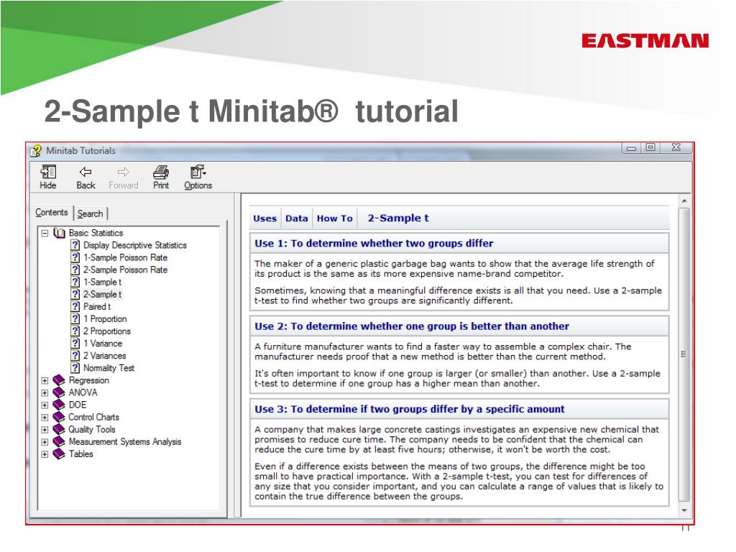The width and height of the screenshot is (736, 552).
Task: Click the 'Use 3' differ by specific amount heading
Action: 409,409
